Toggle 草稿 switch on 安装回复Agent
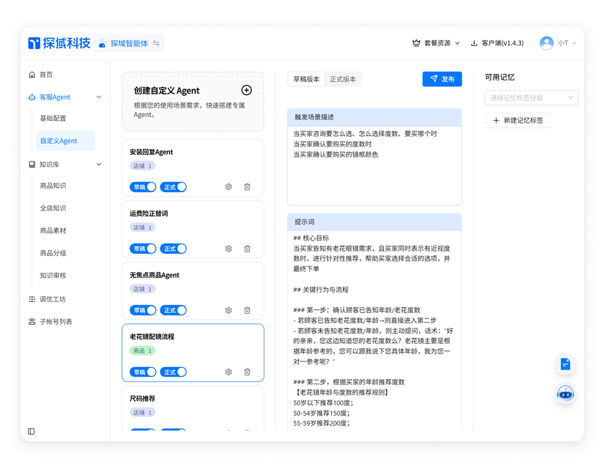This screenshot has height=469, width=605. pos(143,187)
